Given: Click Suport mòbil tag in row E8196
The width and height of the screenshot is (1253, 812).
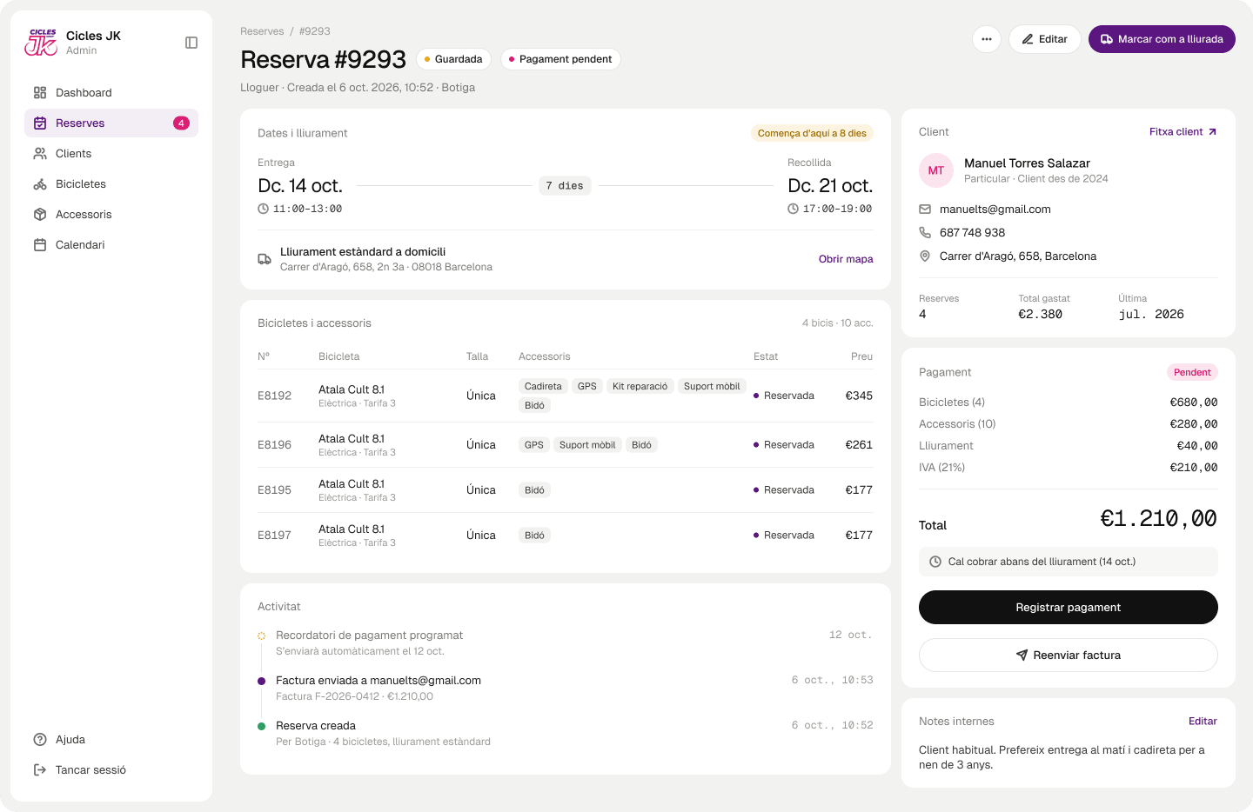Looking at the screenshot, I should click(587, 445).
